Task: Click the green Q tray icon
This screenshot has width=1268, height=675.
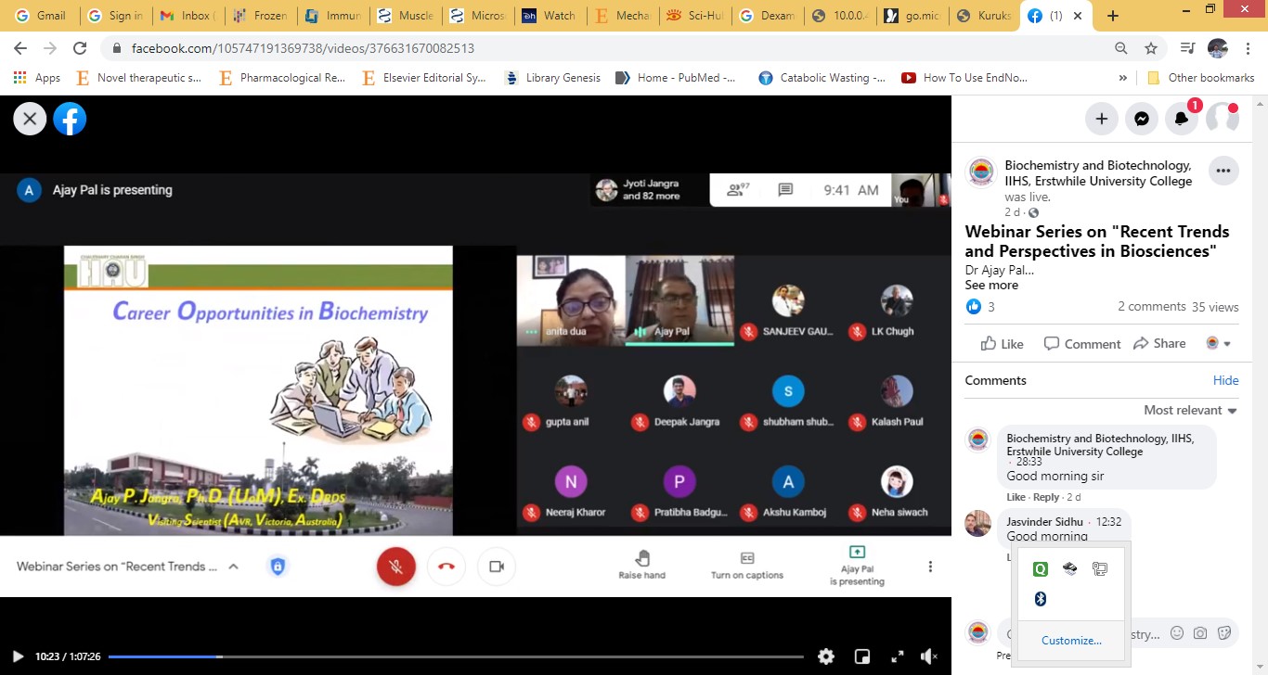Action: pos(1041,569)
